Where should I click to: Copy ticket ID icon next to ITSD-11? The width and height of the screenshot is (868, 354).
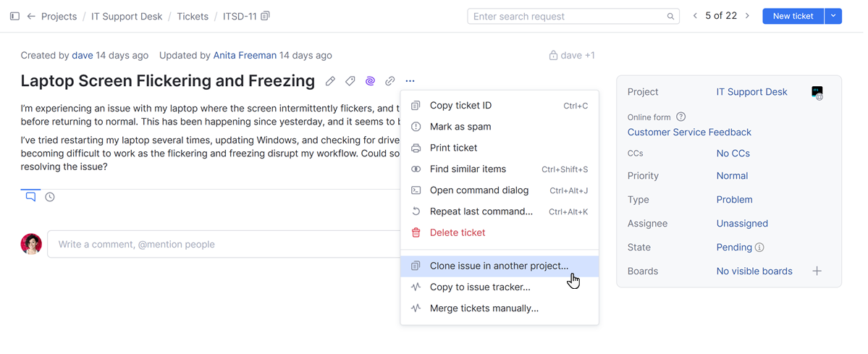265,16
